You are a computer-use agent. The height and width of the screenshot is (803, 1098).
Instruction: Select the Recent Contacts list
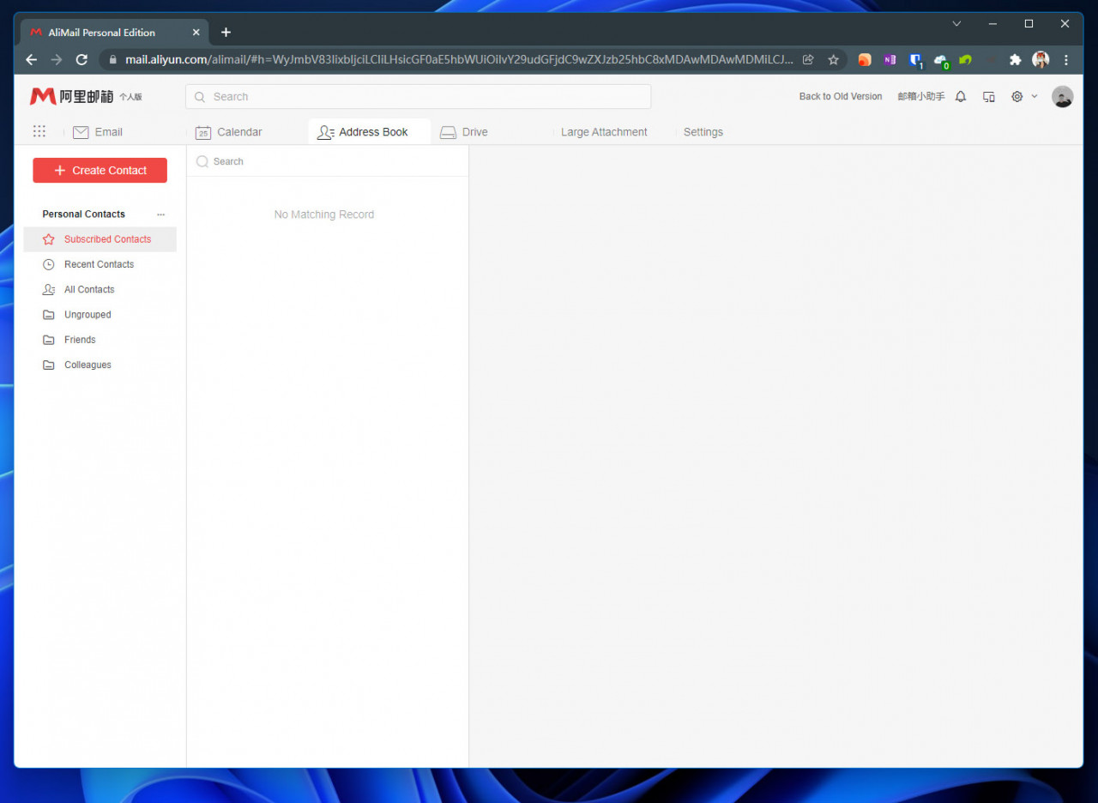(x=99, y=264)
